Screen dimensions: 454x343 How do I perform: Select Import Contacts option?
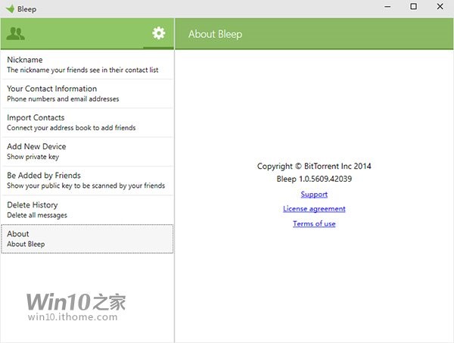88,123
